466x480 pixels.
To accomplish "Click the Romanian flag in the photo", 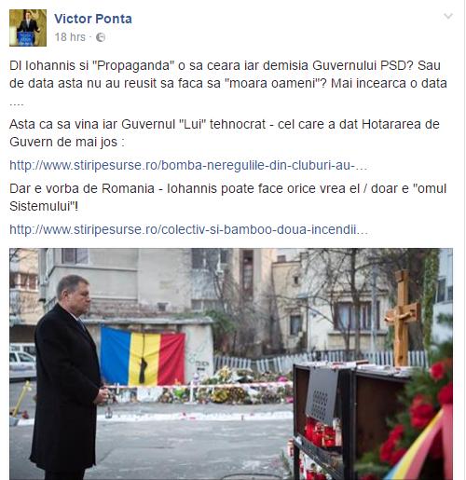I will 143,357.
